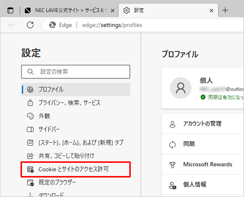Click the Cookie site permissions icon
Screen dimensions: 244x197
30,170
